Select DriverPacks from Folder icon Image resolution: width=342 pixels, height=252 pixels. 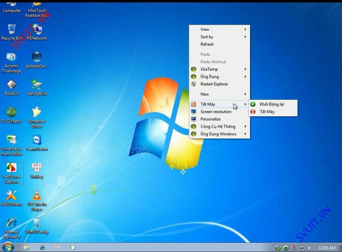point(12,145)
